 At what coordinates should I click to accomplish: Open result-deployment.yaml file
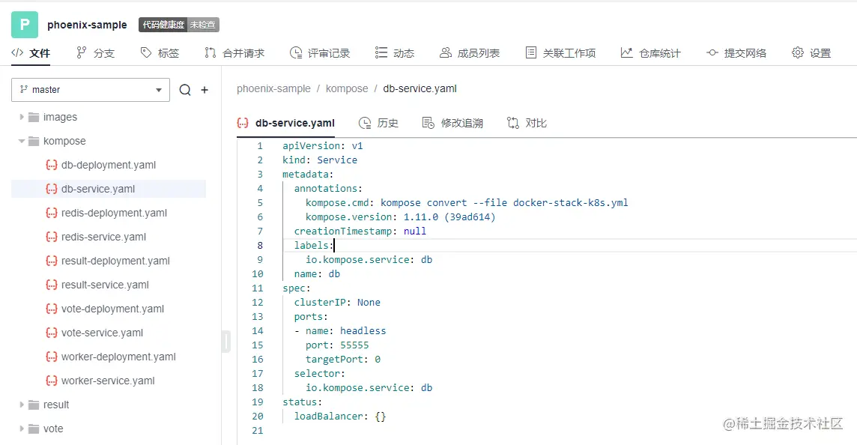tap(109, 261)
